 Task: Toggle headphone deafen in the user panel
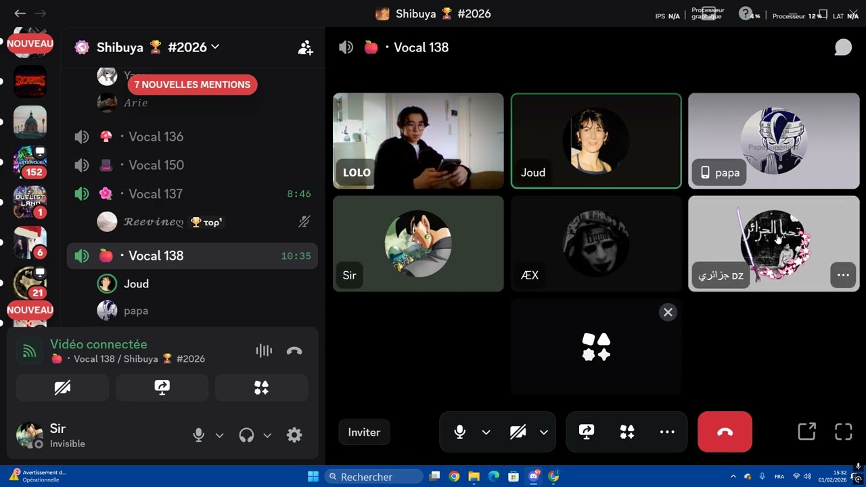pyautogui.click(x=246, y=435)
